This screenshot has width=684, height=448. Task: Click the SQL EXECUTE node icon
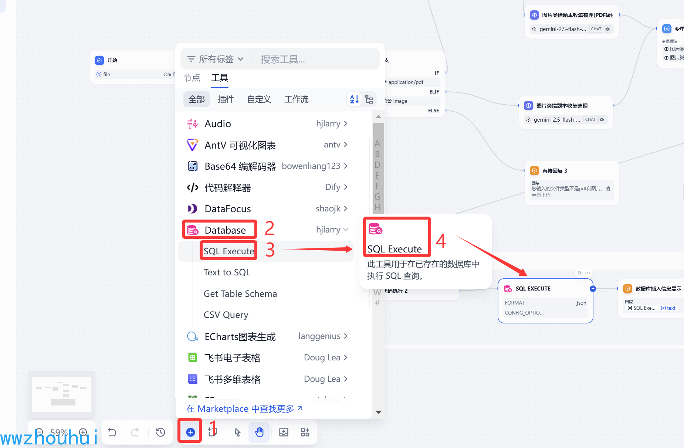tap(508, 289)
